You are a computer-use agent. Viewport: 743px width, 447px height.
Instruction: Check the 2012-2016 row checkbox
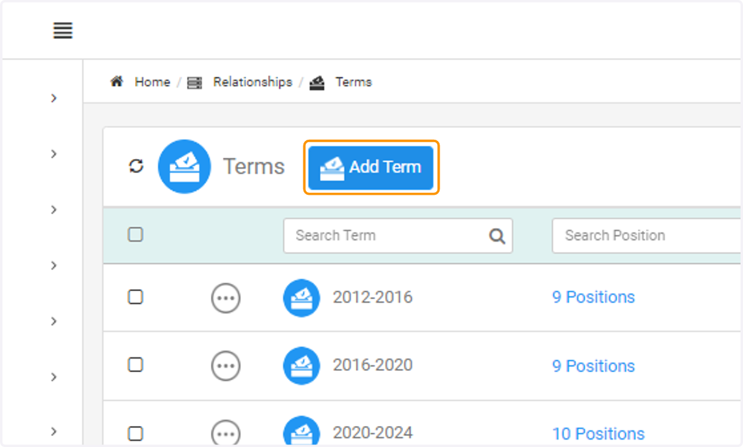tap(136, 297)
